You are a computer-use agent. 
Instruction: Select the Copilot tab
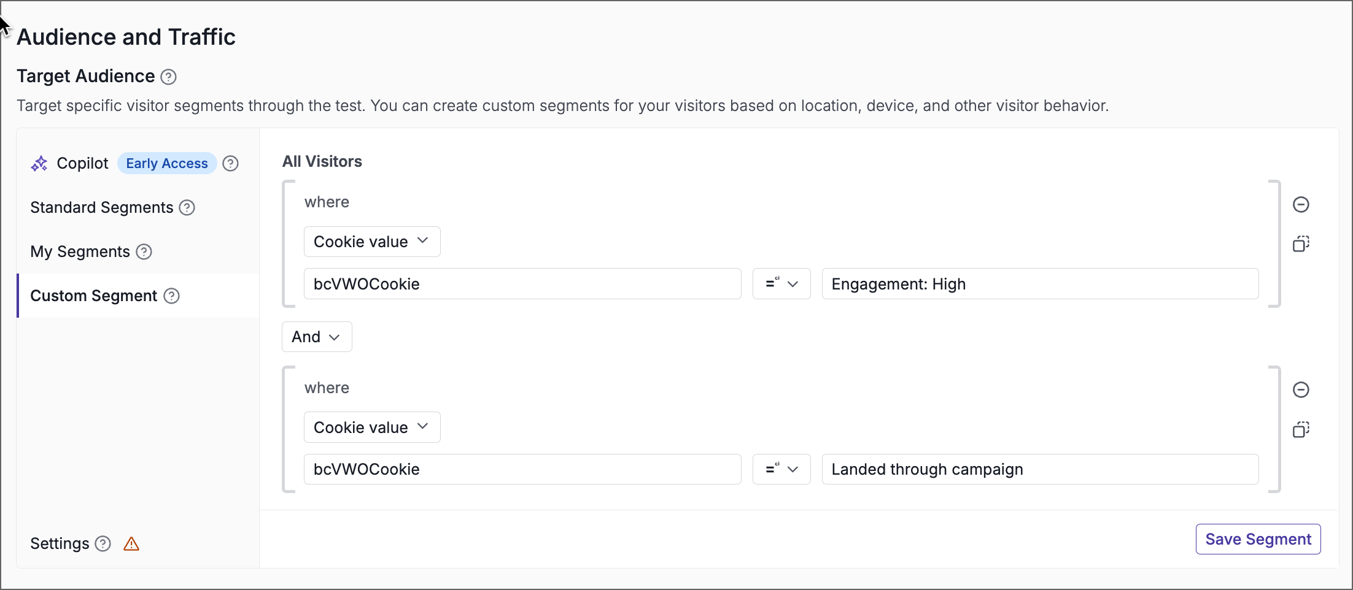point(82,164)
